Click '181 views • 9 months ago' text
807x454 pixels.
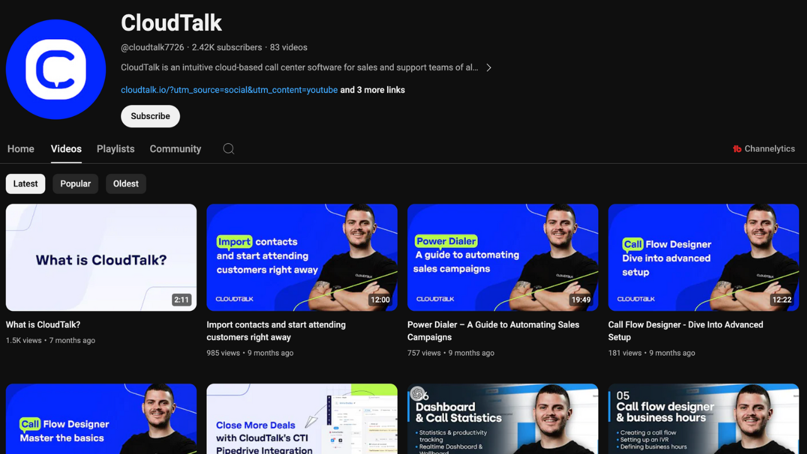[652, 353]
